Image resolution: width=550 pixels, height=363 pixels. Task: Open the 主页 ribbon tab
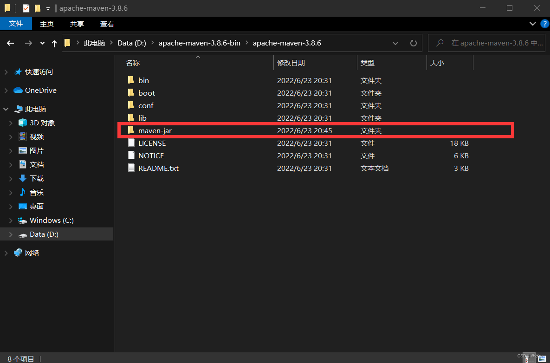pyautogui.click(x=47, y=24)
